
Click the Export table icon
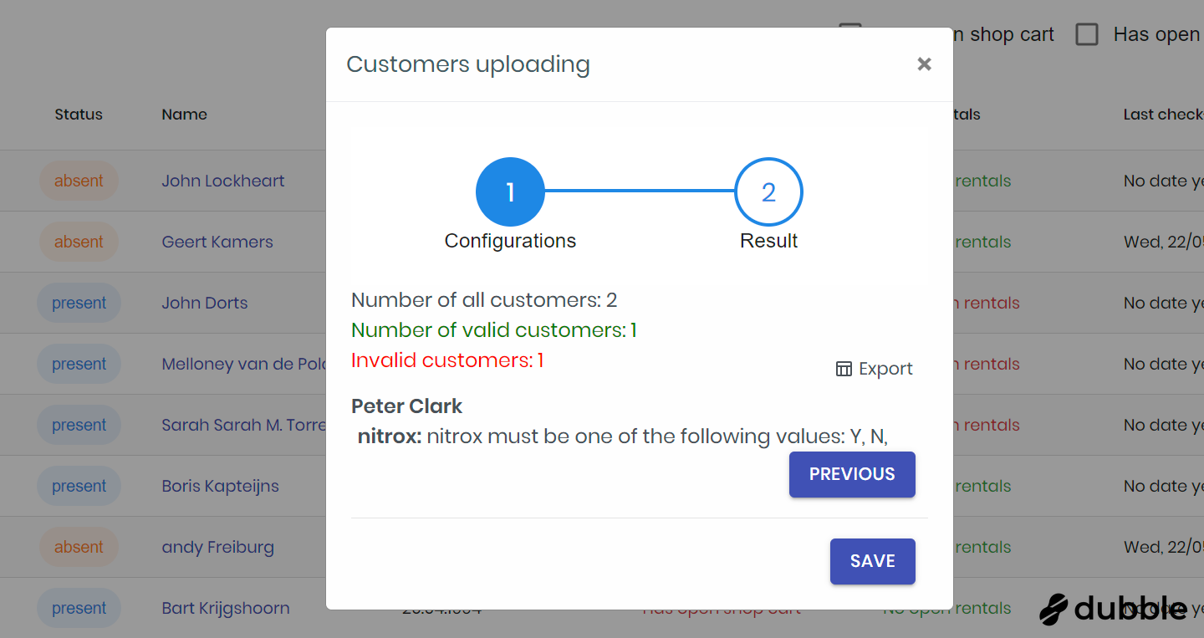point(844,369)
